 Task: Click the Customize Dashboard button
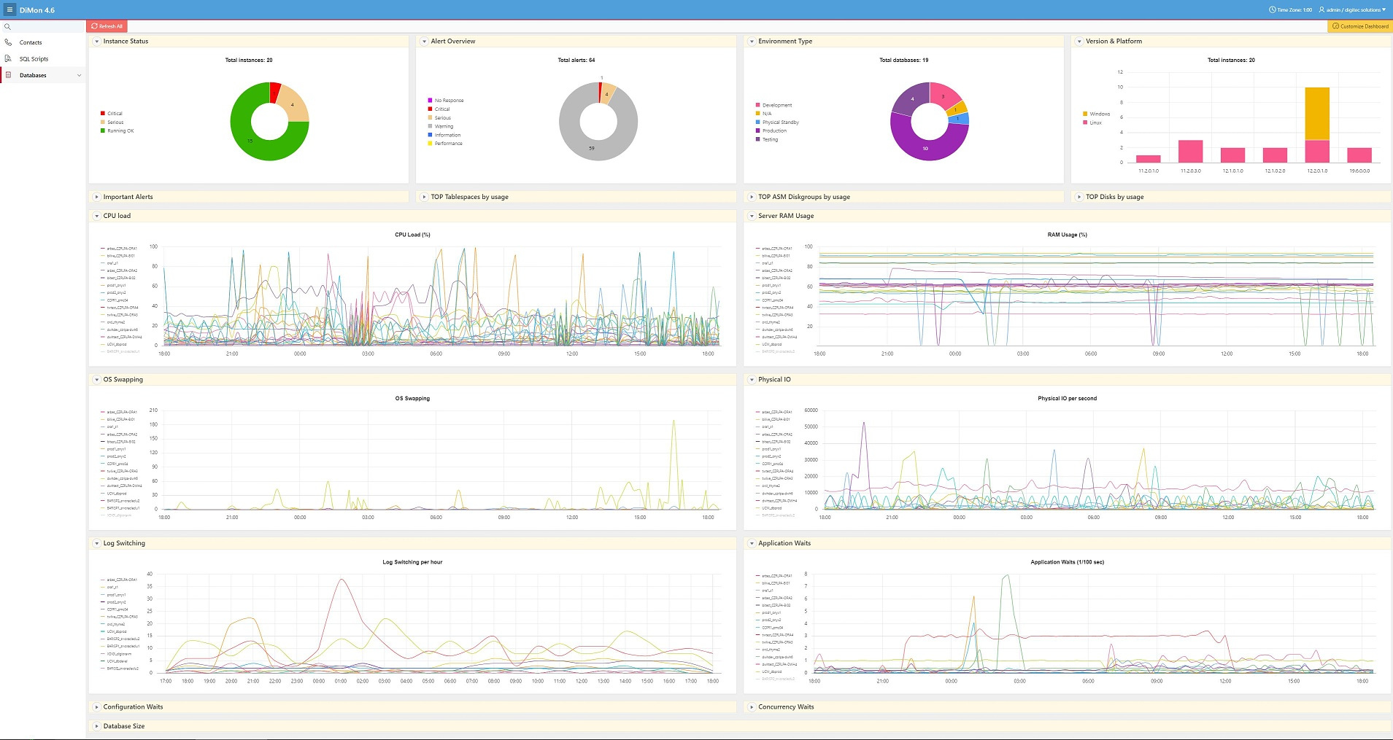pyautogui.click(x=1359, y=26)
